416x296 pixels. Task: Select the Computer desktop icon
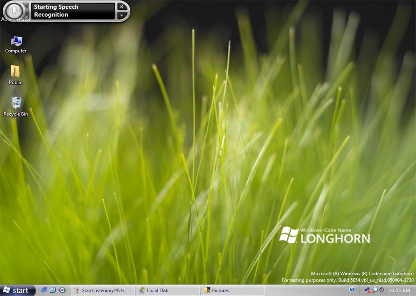pos(16,45)
